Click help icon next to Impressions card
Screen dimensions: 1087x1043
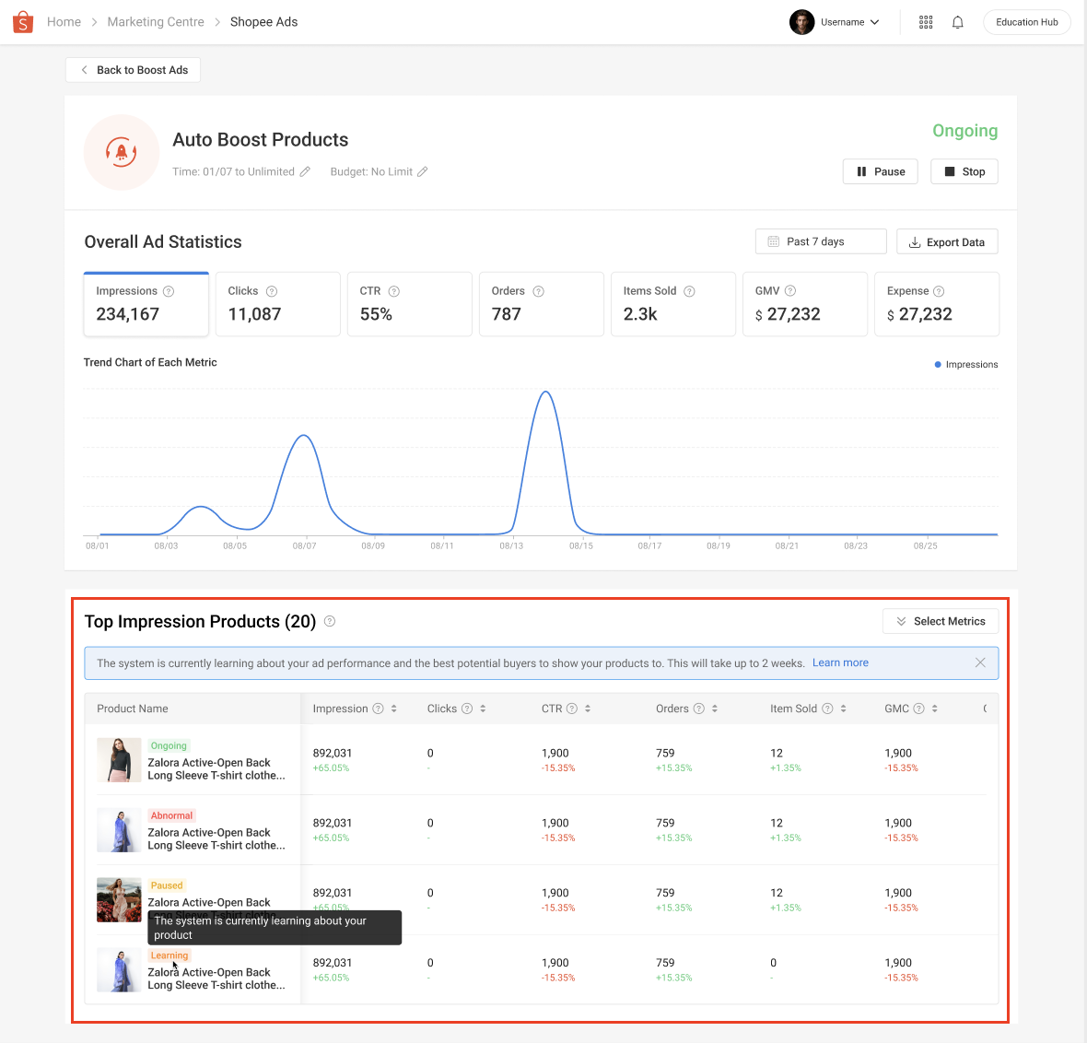(x=169, y=291)
